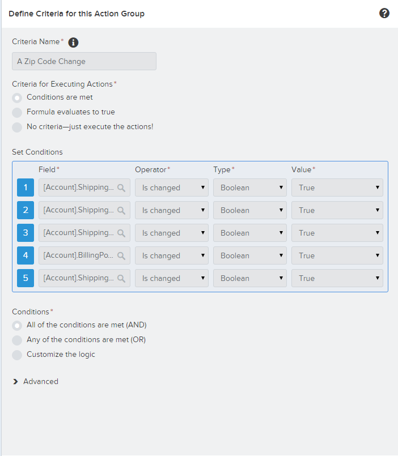This screenshot has width=398, height=456.
Task: Choose 'Any of the conditions are met (OR)'
Action: pos(18,340)
